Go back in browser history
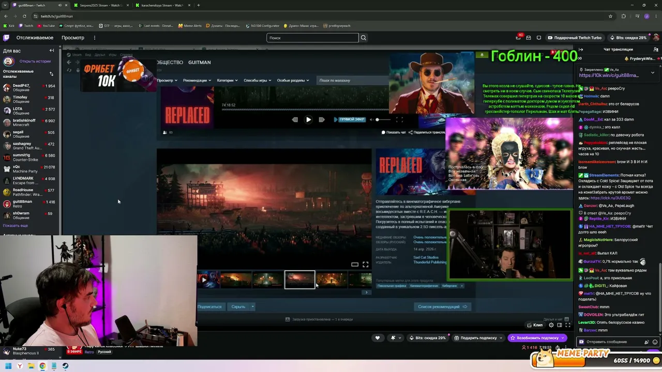Image resolution: width=662 pixels, height=372 pixels. (x=6, y=16)
